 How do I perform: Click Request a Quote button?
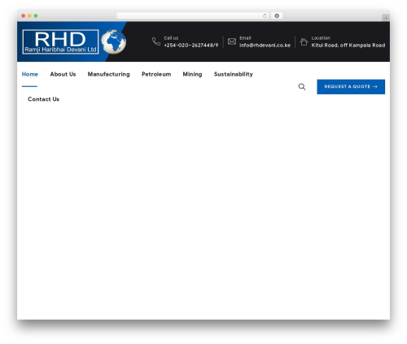click(351, 87)
